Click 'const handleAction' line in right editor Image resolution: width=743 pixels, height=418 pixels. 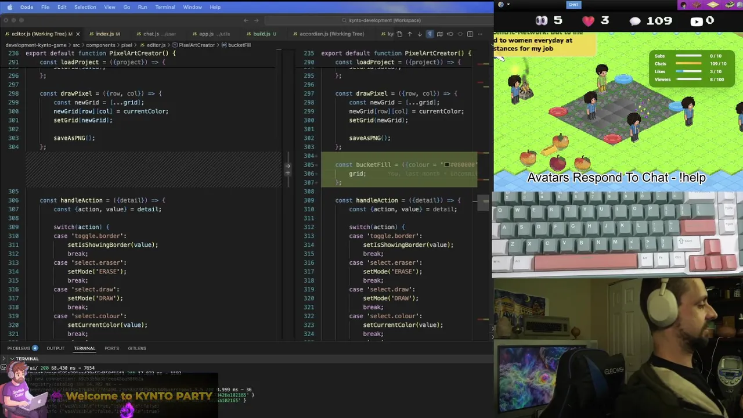pos(398,200)
